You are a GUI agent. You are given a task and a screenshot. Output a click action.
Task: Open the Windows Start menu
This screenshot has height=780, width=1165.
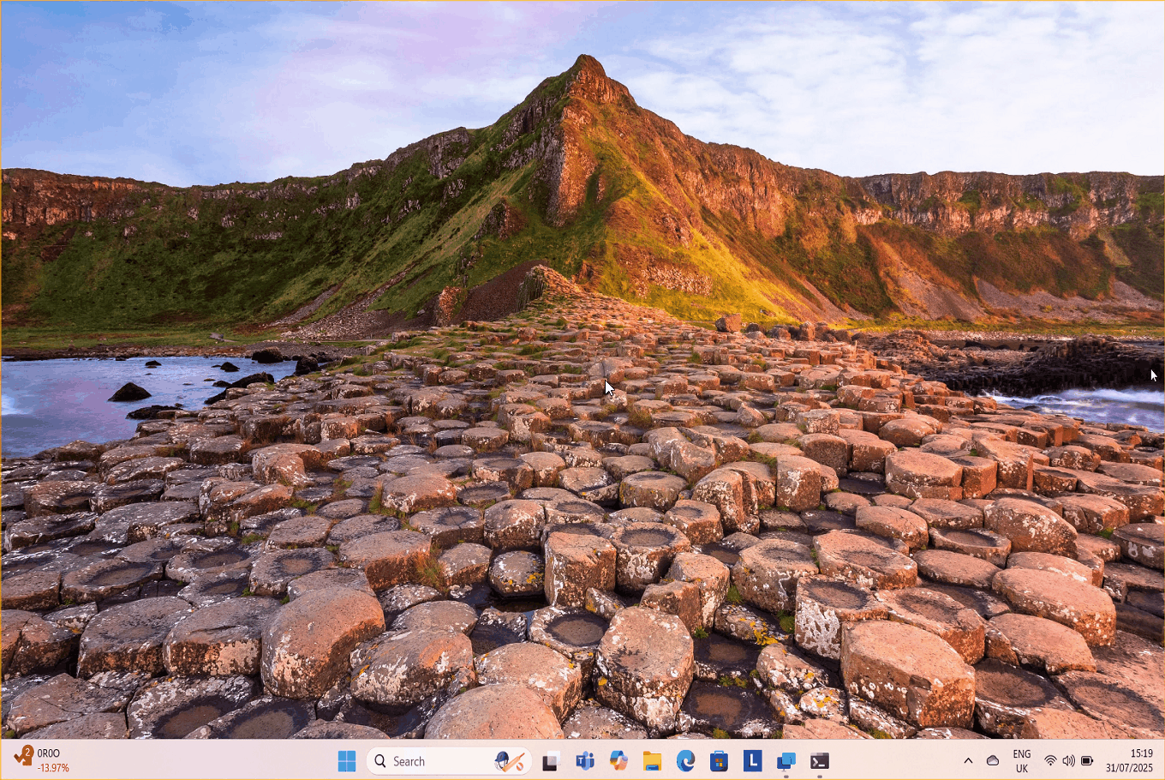click(x=346, y=761)
